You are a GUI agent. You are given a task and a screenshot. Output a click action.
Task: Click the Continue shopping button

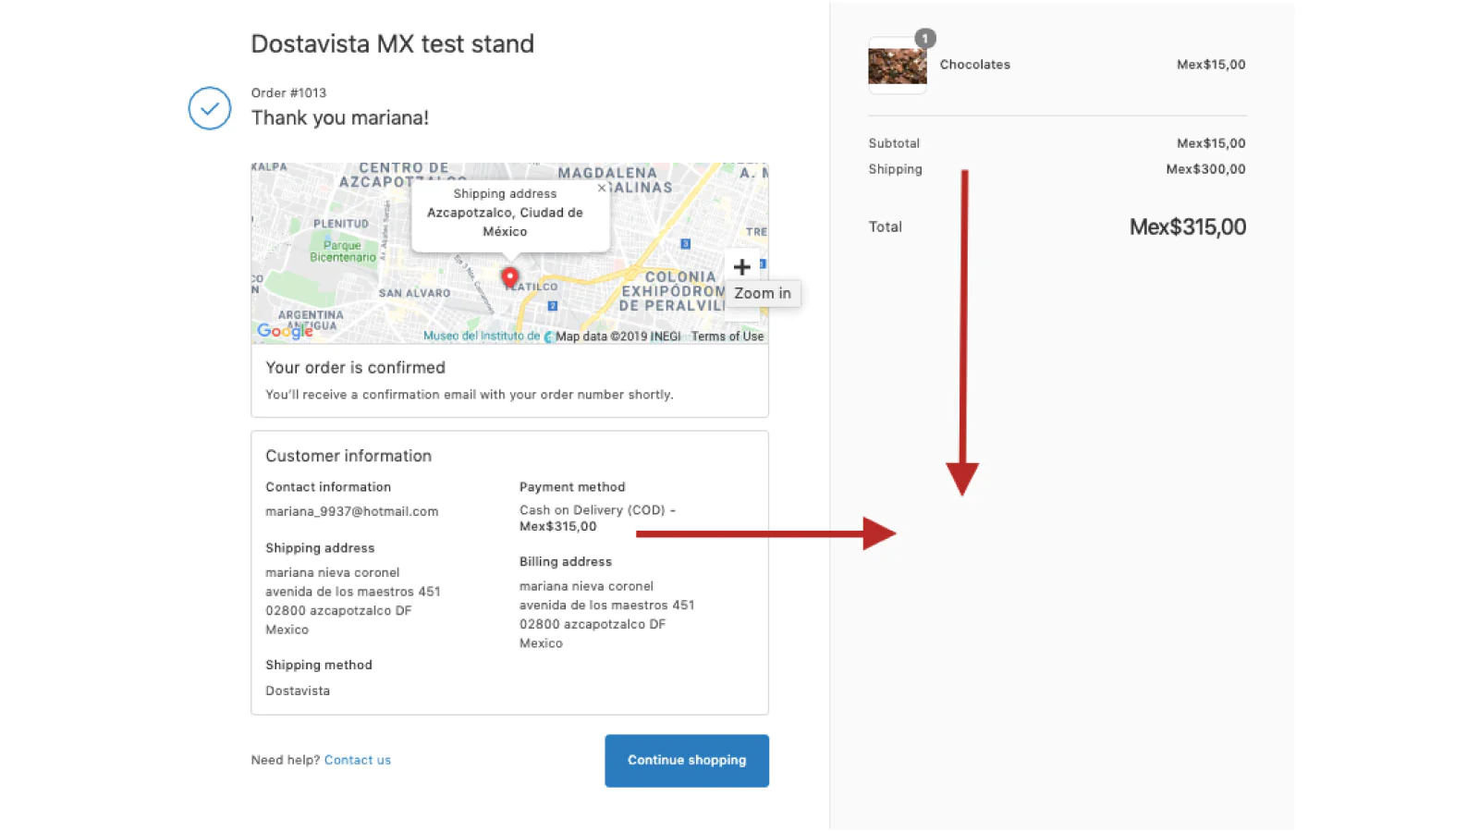click(x=687, y=761)
